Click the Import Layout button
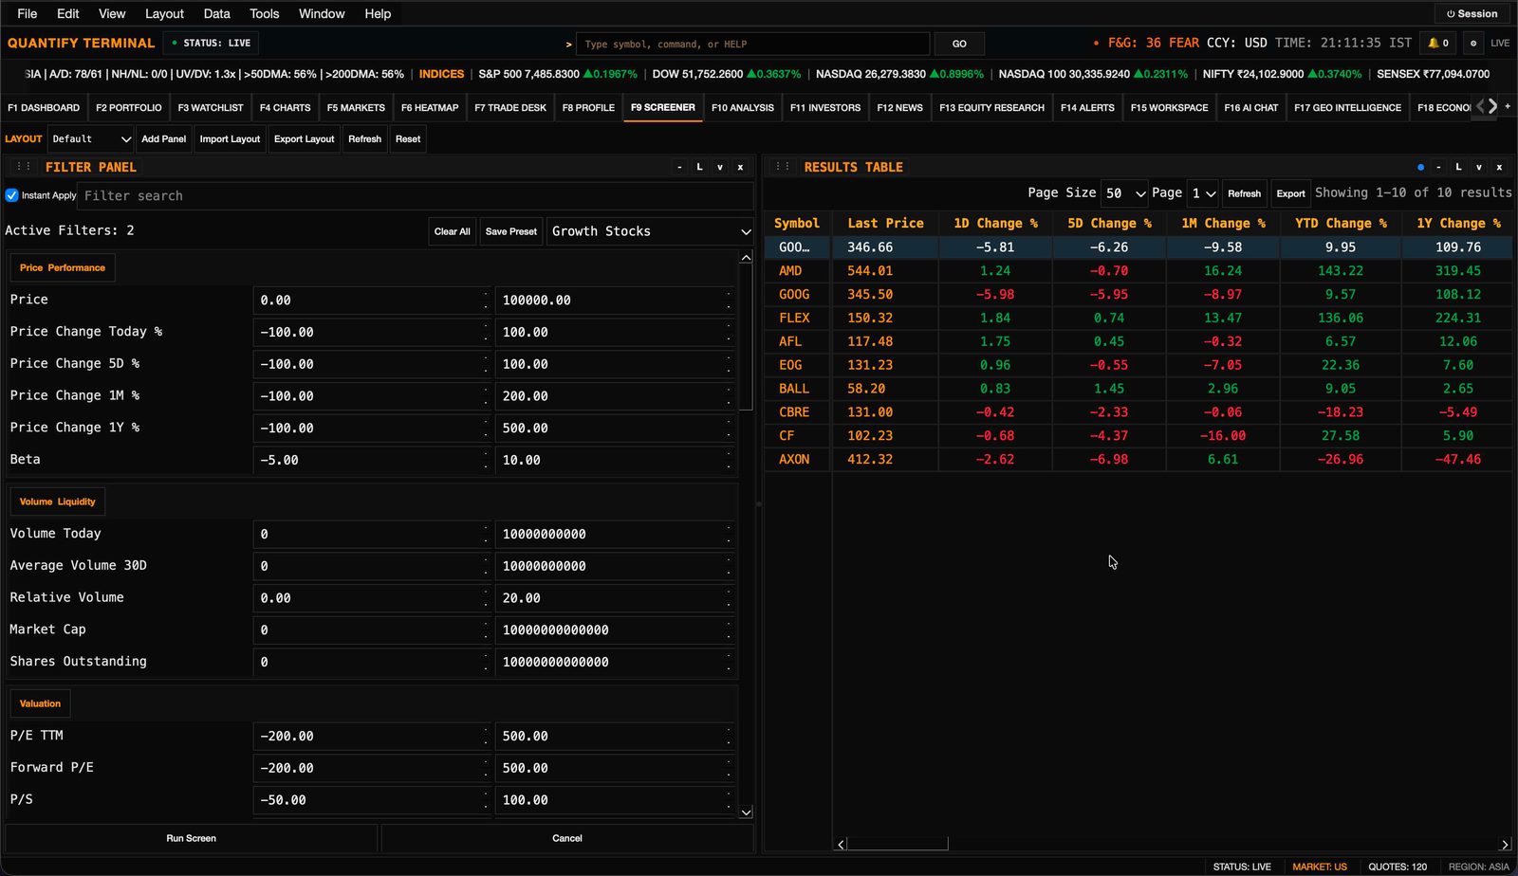Screen dimensions: 1518x876 [x=230, y=138]
